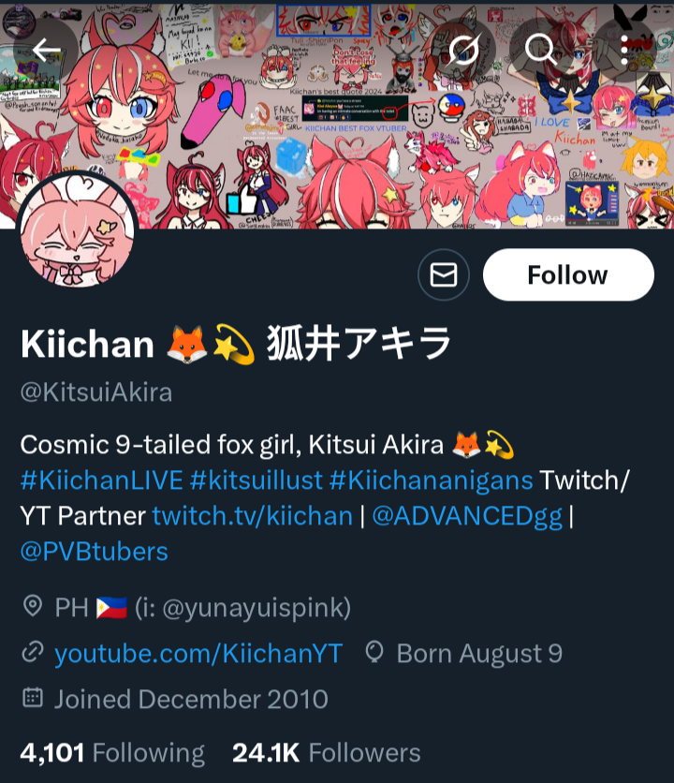Open the @PVBtubers mention

click(94, 552)
